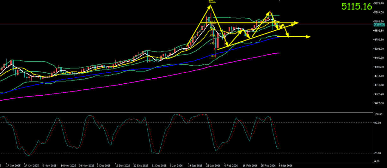
Task: Click the 5579.70 price axis label
Action: click(379, 3)
